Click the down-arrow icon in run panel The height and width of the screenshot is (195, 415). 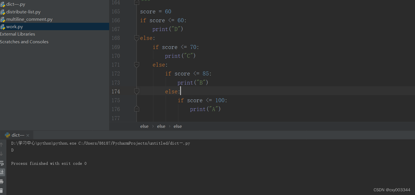(2, 154)
